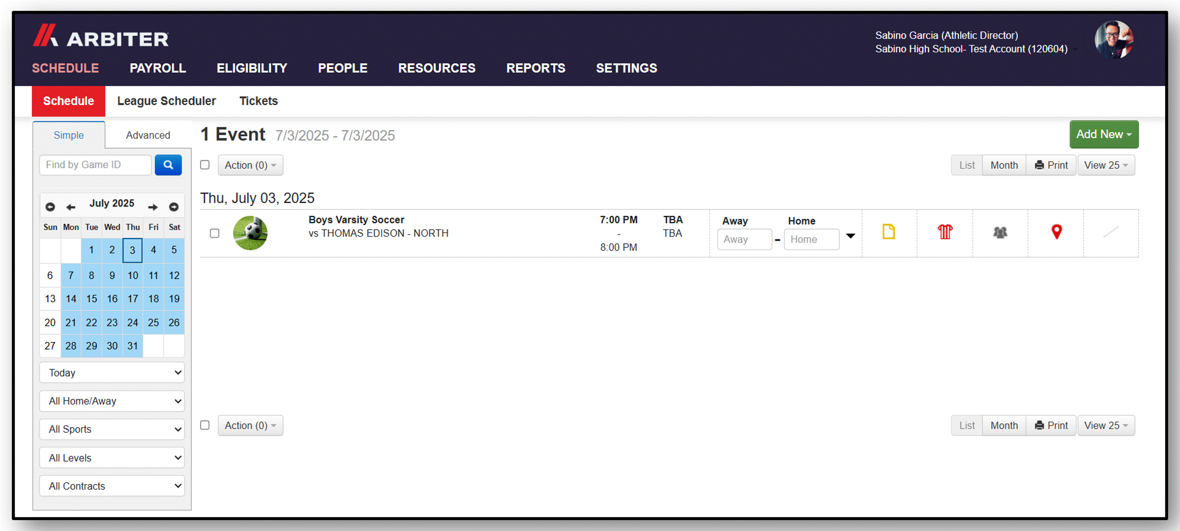Go to next month arrow
1180x531 pixels.
[x=153, y=207]
